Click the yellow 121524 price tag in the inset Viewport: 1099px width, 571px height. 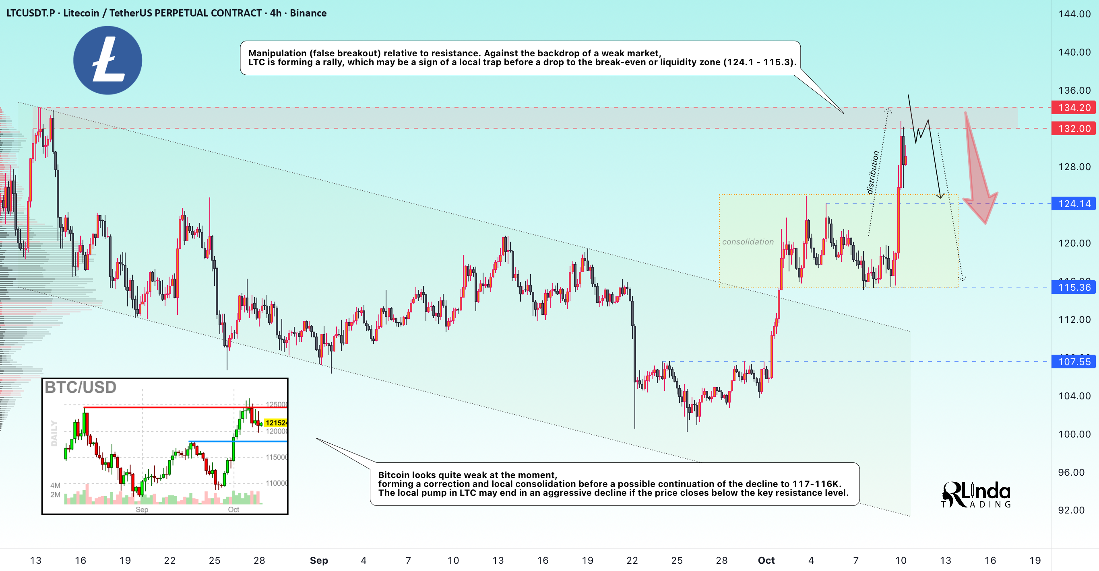(276, 423)
